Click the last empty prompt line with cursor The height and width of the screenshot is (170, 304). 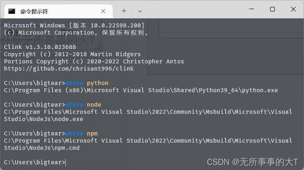(35, 162)
